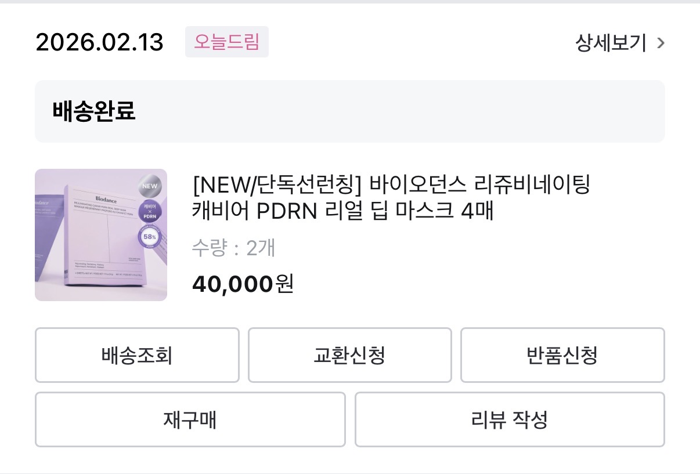Viewport: 700px width, 474px height.
Task: Click the purple 캐비어 × PDRN badge
Action: 149,212
